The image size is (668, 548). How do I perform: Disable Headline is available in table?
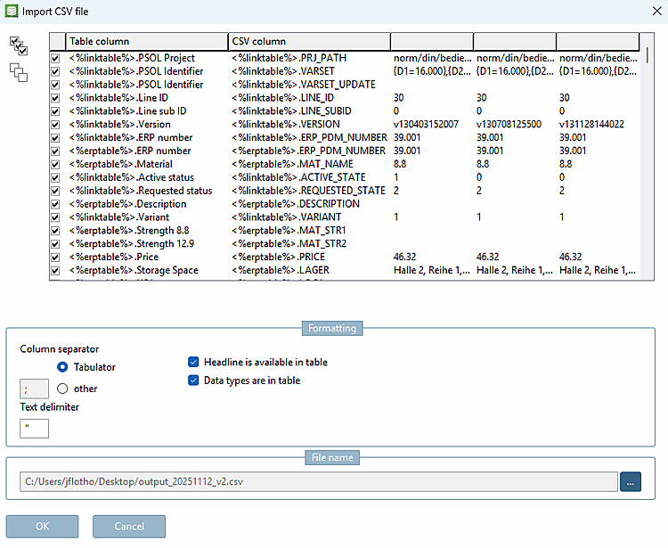[193, 362]
